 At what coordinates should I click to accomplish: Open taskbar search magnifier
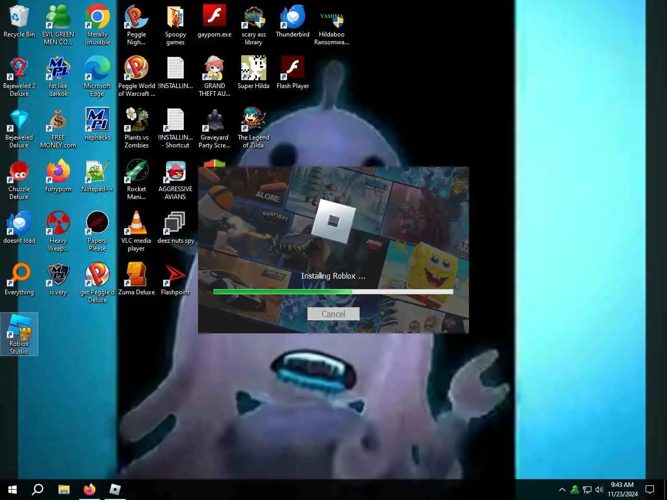(x=38, y=489)
